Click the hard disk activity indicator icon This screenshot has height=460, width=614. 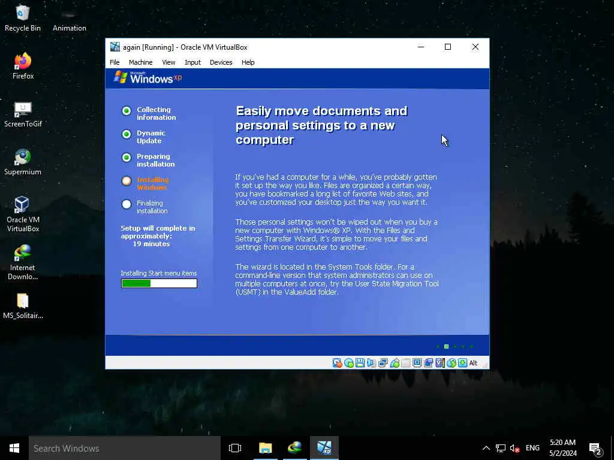[337, 363]
